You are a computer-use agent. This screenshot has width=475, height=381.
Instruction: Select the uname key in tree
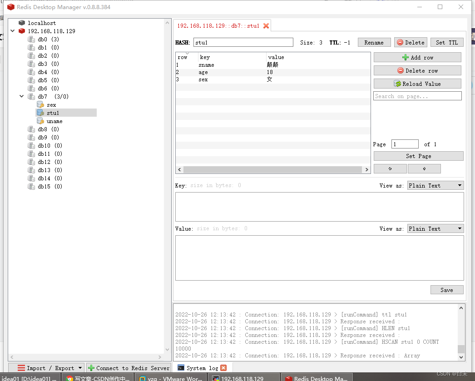(54, 121)
